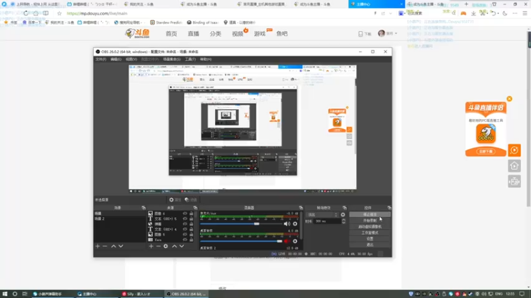Image resolution: width=531 pixels, height=298 pixels.
Task: Pop out the Sources dock panel
Action: [x=195, y=208]
